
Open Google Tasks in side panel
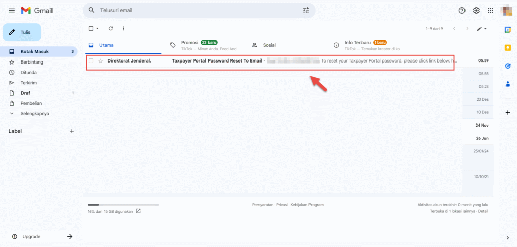(508, 66)
